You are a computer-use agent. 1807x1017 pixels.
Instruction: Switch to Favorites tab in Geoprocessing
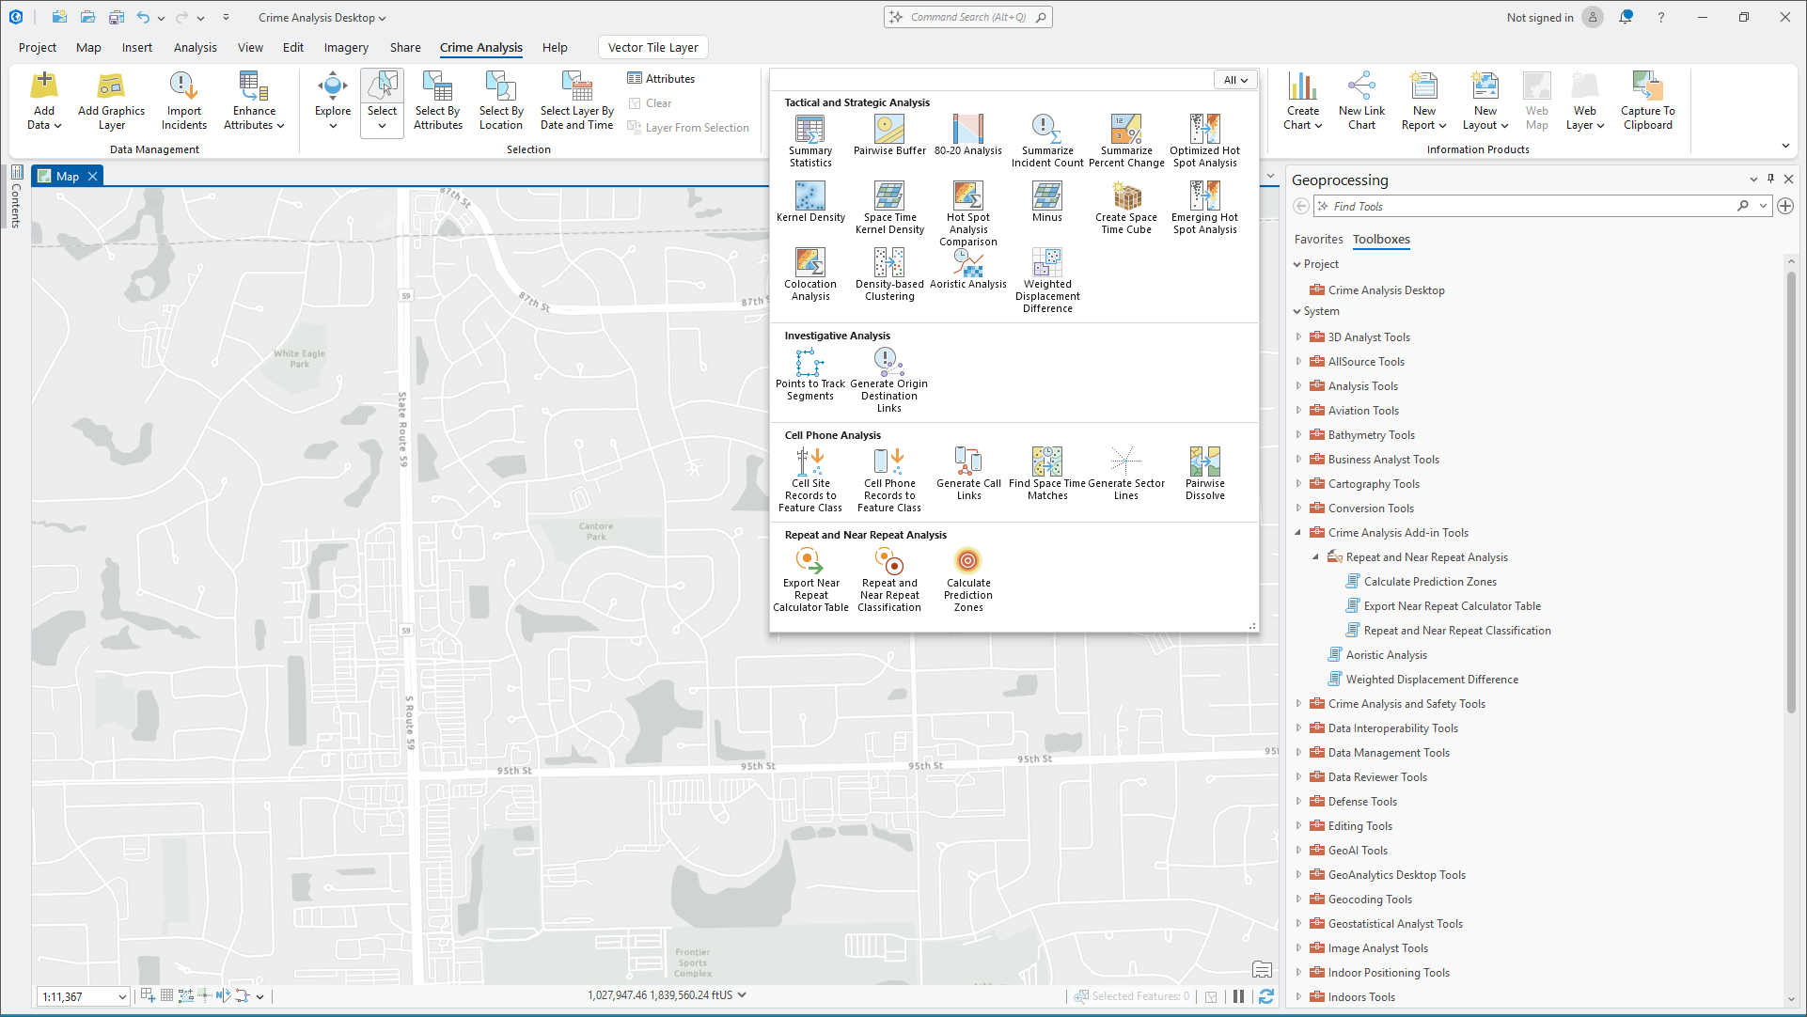pos(1318,239)
